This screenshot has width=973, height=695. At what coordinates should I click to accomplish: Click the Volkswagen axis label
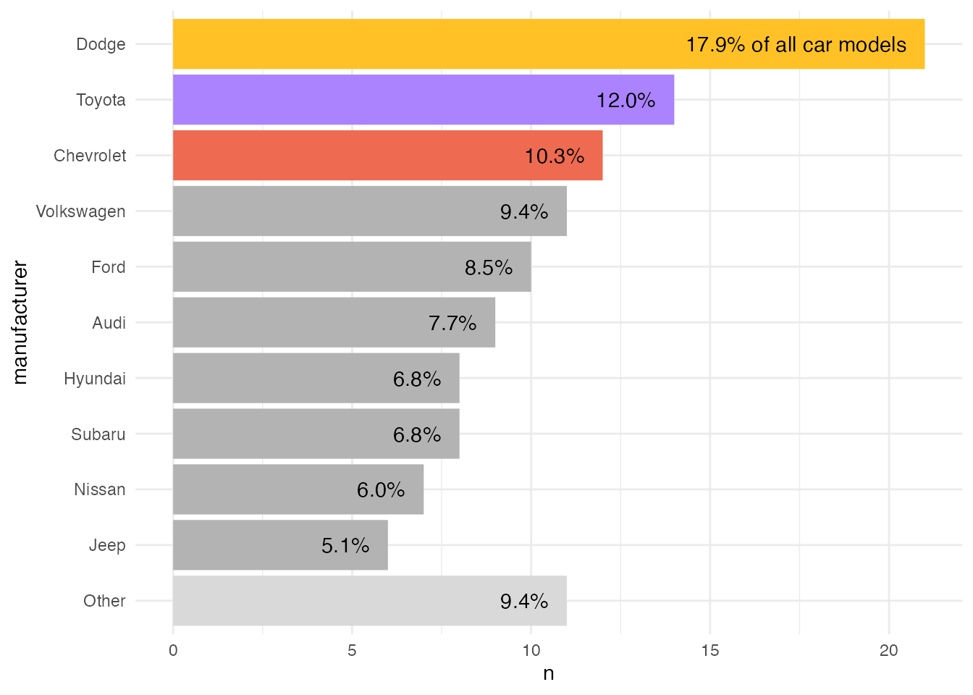[x=80, y=211]
